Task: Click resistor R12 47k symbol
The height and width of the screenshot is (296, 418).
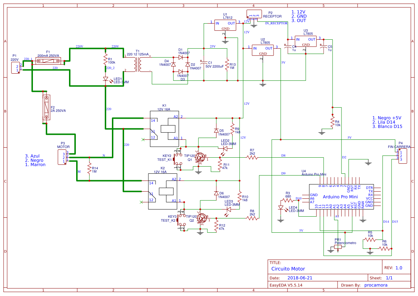Action: pyautogui.click(x=216, y=226)
